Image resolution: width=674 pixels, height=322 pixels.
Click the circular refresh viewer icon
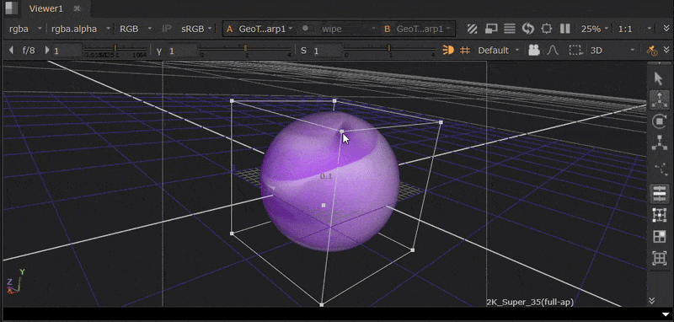[x=528, y=29]
